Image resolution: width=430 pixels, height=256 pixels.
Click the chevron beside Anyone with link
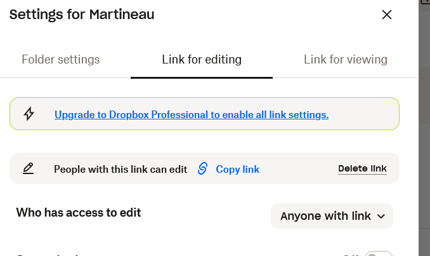(x=381, y=216)
